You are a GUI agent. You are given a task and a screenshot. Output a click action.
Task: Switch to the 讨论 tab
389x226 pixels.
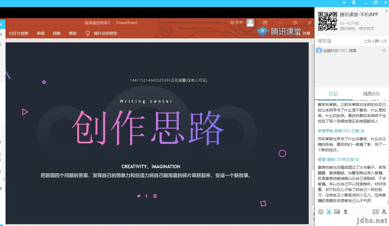(x=333, y=94)
